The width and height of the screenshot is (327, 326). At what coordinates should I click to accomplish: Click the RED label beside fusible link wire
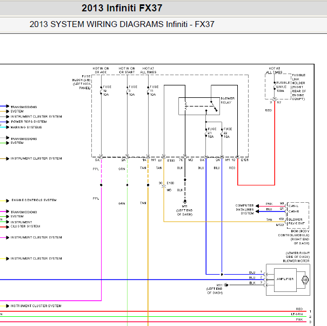tap(269, 110)
